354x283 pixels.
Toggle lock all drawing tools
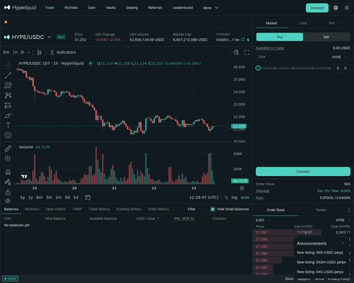(8, 192)
